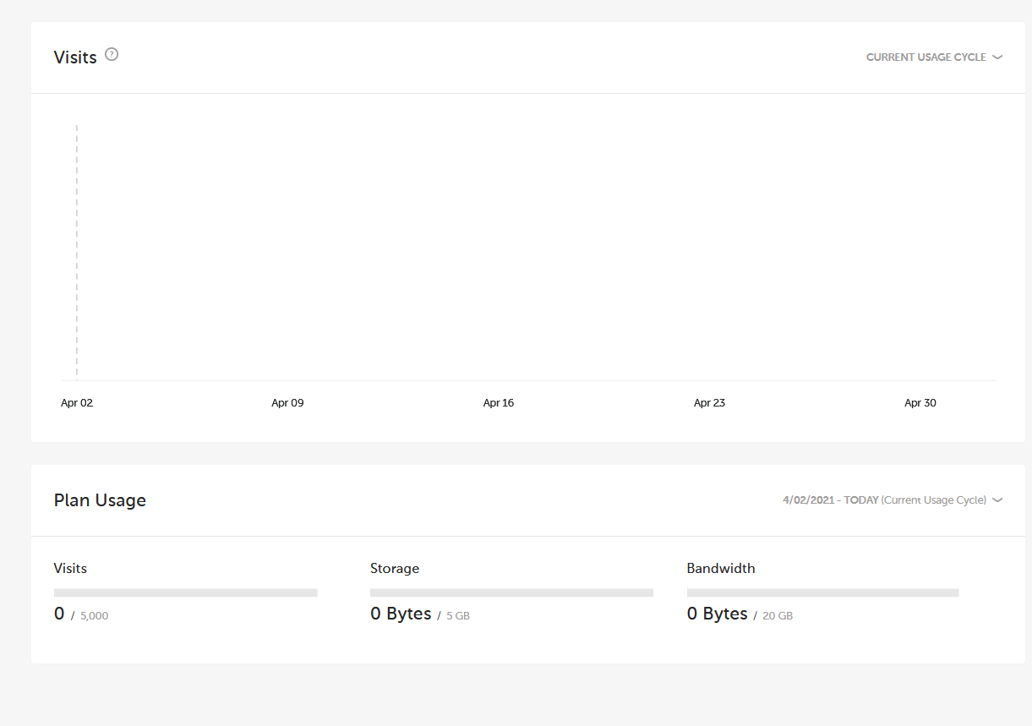Image resolution: width=1032 pixels, height=726 pixels.
Task: Click the Visits usage progress bar
Action: [x=185, y=592]
